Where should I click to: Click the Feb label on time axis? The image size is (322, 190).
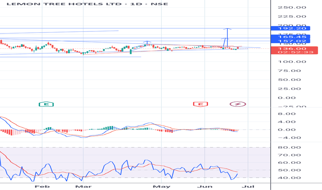42,187
